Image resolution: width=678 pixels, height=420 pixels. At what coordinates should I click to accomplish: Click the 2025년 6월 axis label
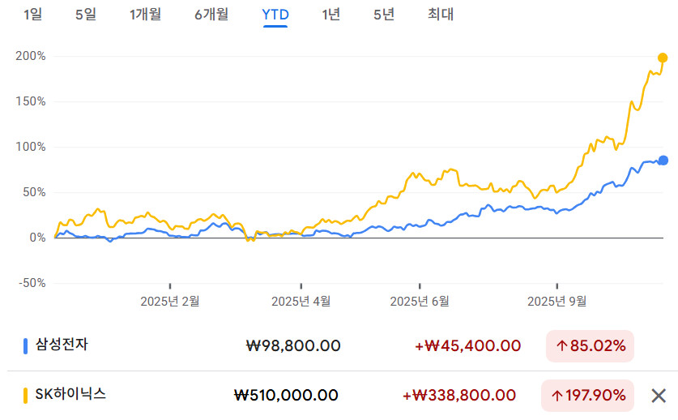(420, 301)
